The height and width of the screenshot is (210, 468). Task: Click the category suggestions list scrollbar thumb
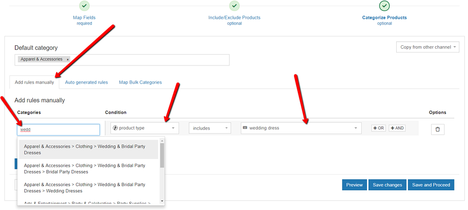(162, 155)
